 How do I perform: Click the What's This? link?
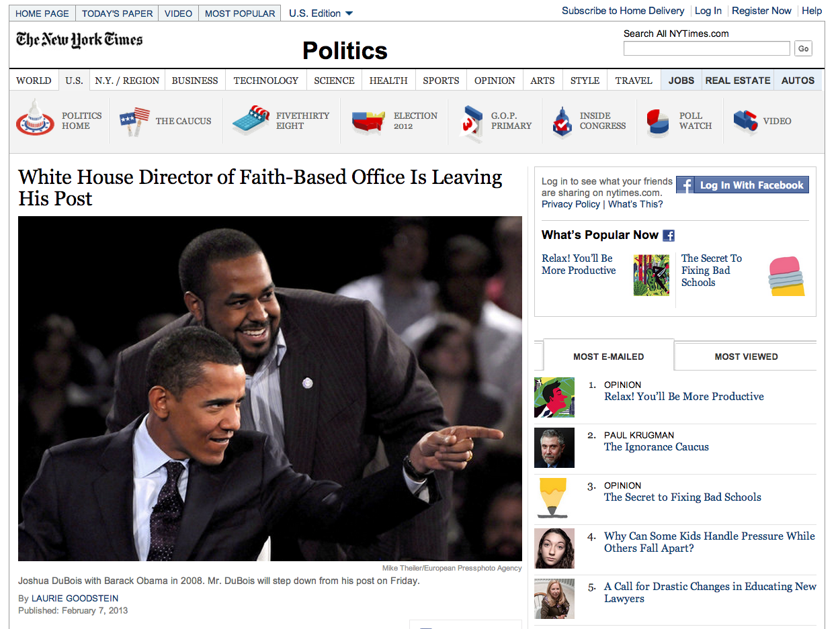[x=635, y=204]
